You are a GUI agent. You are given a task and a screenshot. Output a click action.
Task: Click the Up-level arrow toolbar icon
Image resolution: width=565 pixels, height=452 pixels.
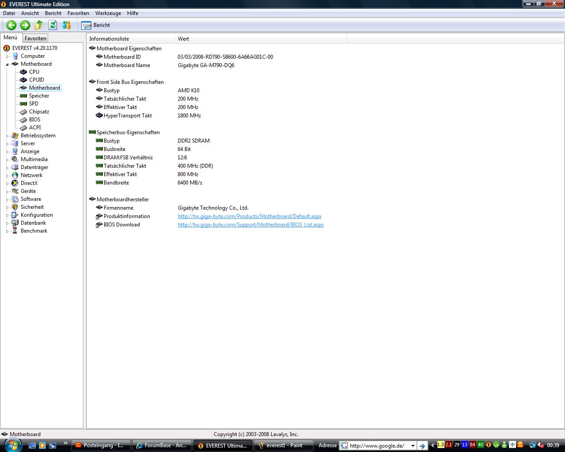point(39,25)
